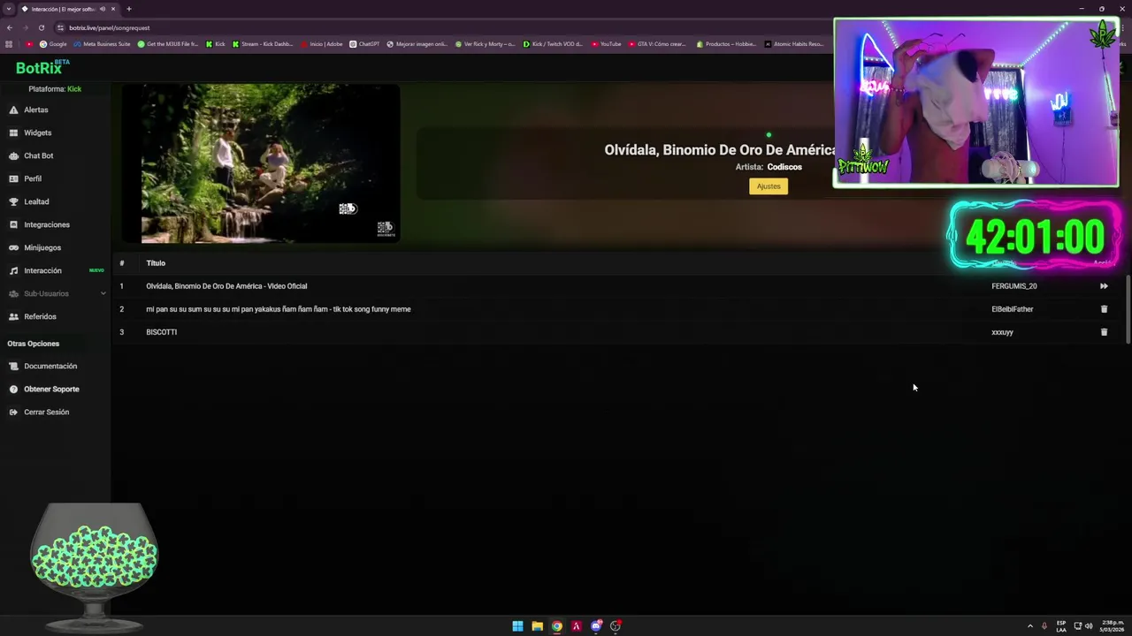Click the botrix.live address bar
Image resolution: width=1132 pixels, height=636 pixels.
(x=110, y=27)
